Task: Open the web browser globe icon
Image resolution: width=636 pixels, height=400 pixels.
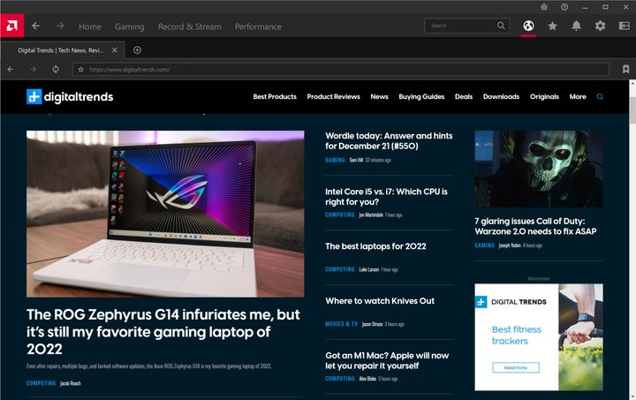Action: tap(528, 26)
